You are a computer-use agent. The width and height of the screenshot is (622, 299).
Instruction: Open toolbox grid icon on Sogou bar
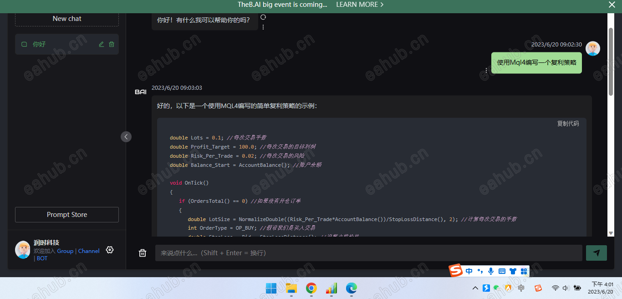point(524,271)
